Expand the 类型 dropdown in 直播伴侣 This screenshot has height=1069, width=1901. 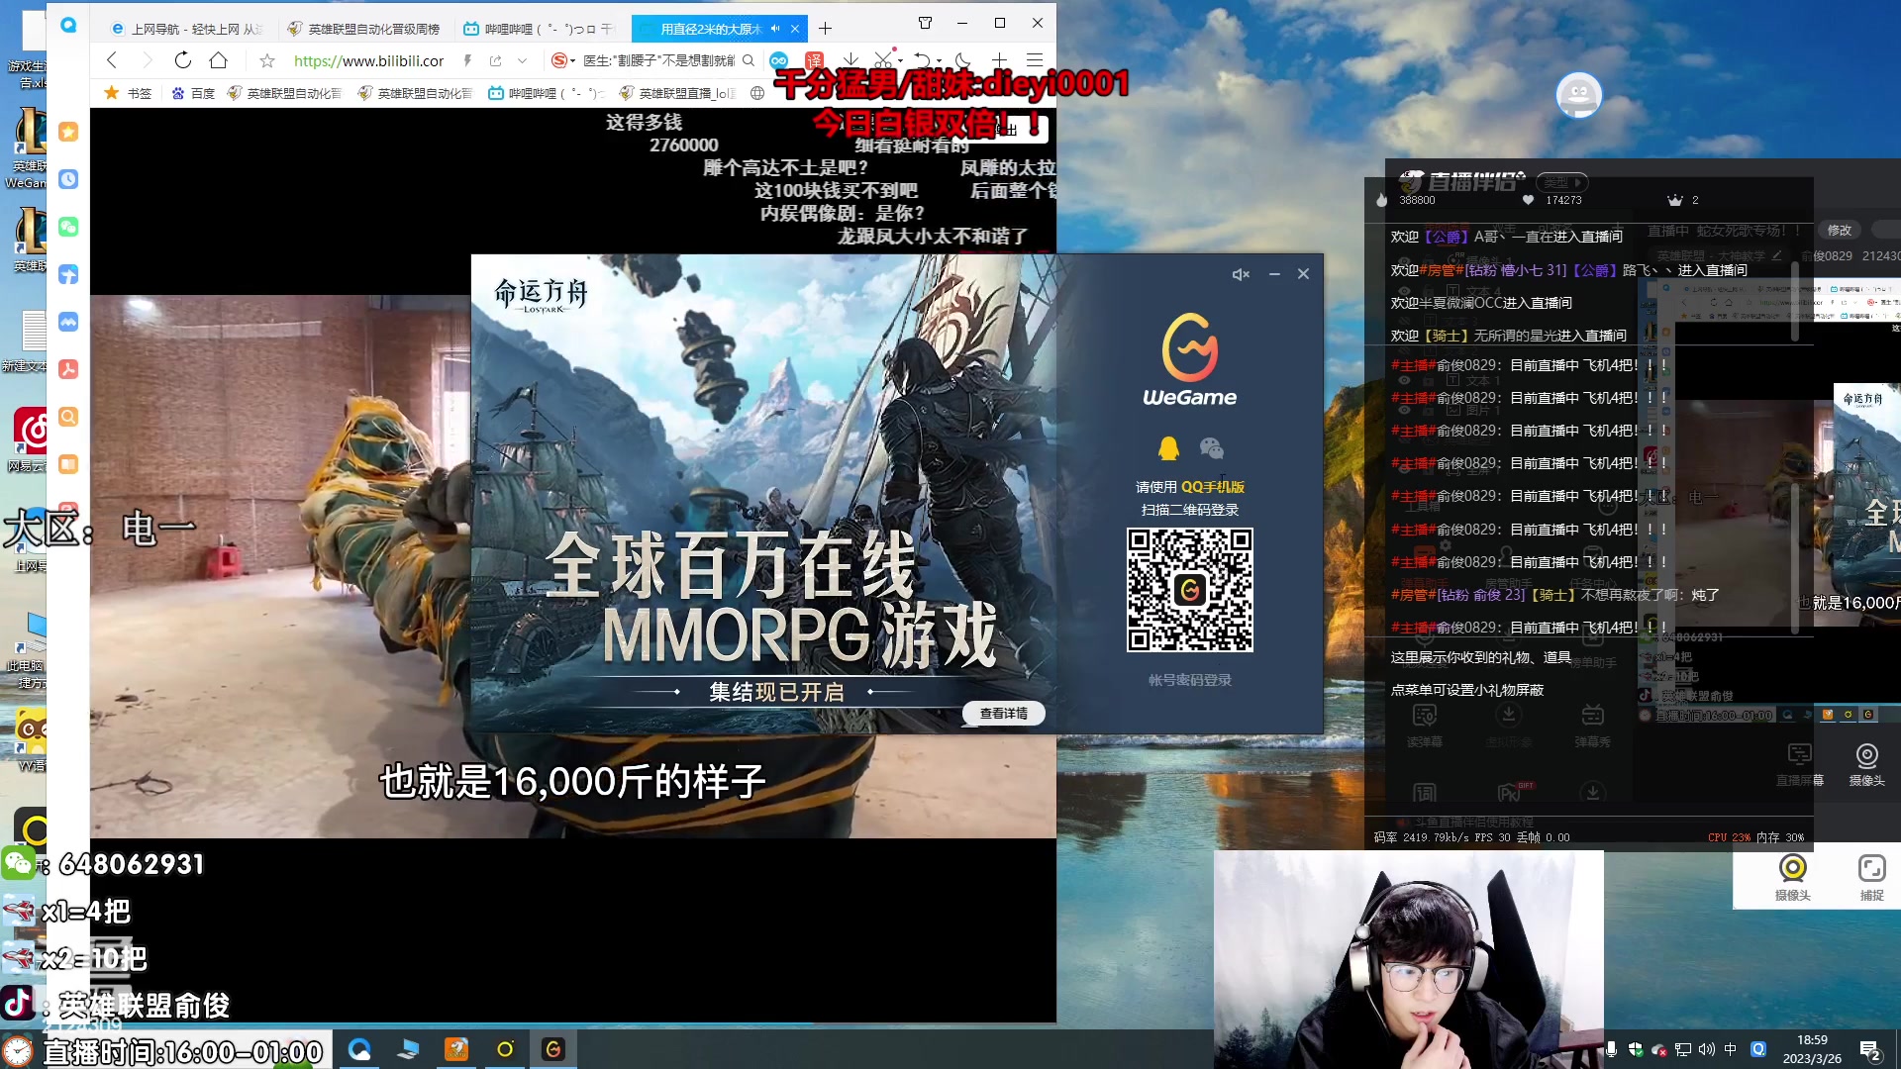click(x=1562, y=182)
